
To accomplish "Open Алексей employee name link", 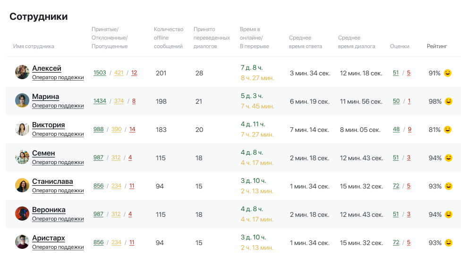I will [x=47, y=68].
